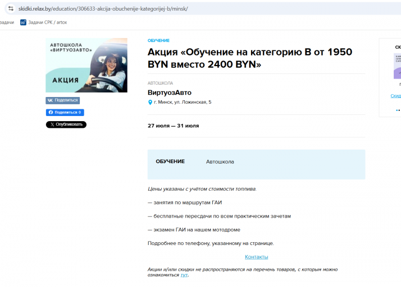The image size is (401, 287).
Task: Click the carousel dots in right sidebar
Action: click(398, 110)
